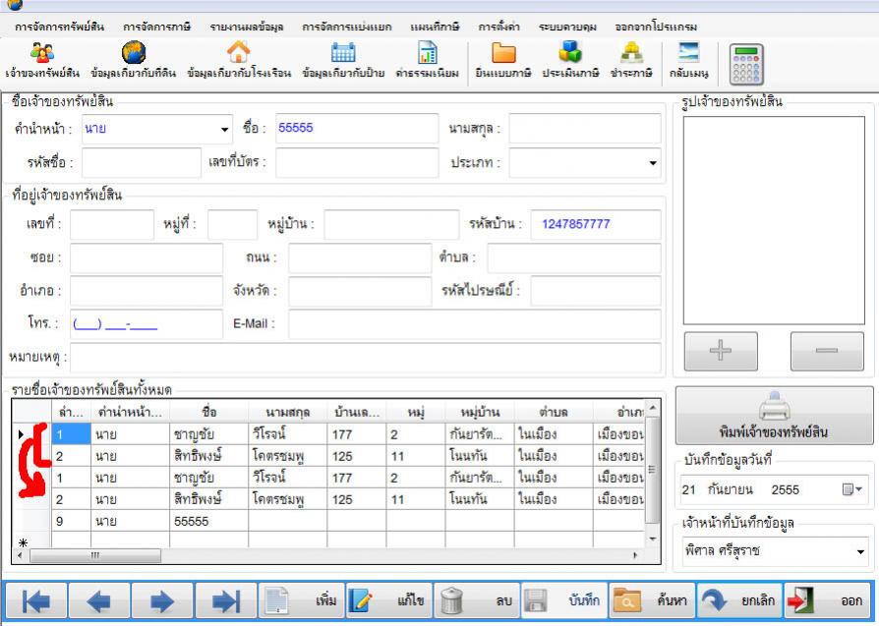Click ค้นหา search button
This screenshot has height=626, width=879.
(x=652, y=601)
